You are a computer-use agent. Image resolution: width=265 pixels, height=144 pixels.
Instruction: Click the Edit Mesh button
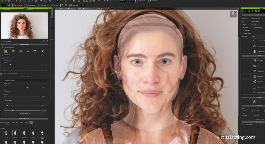point(254,66)
